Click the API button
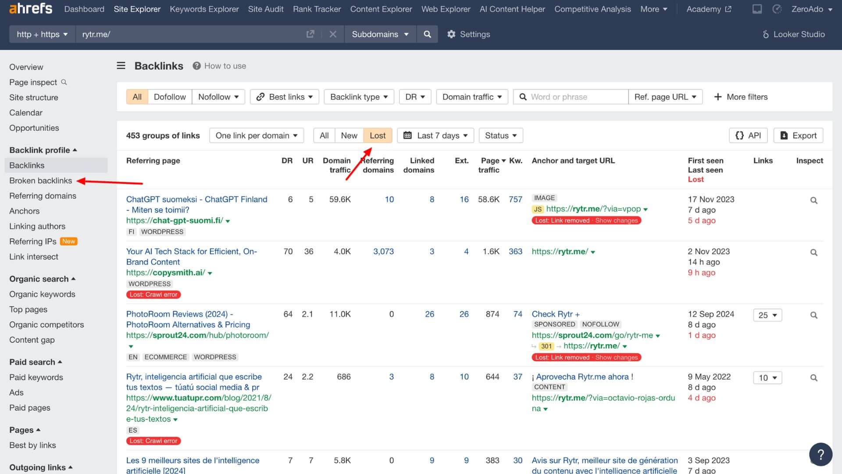842x474 pixels. [748, 136]
